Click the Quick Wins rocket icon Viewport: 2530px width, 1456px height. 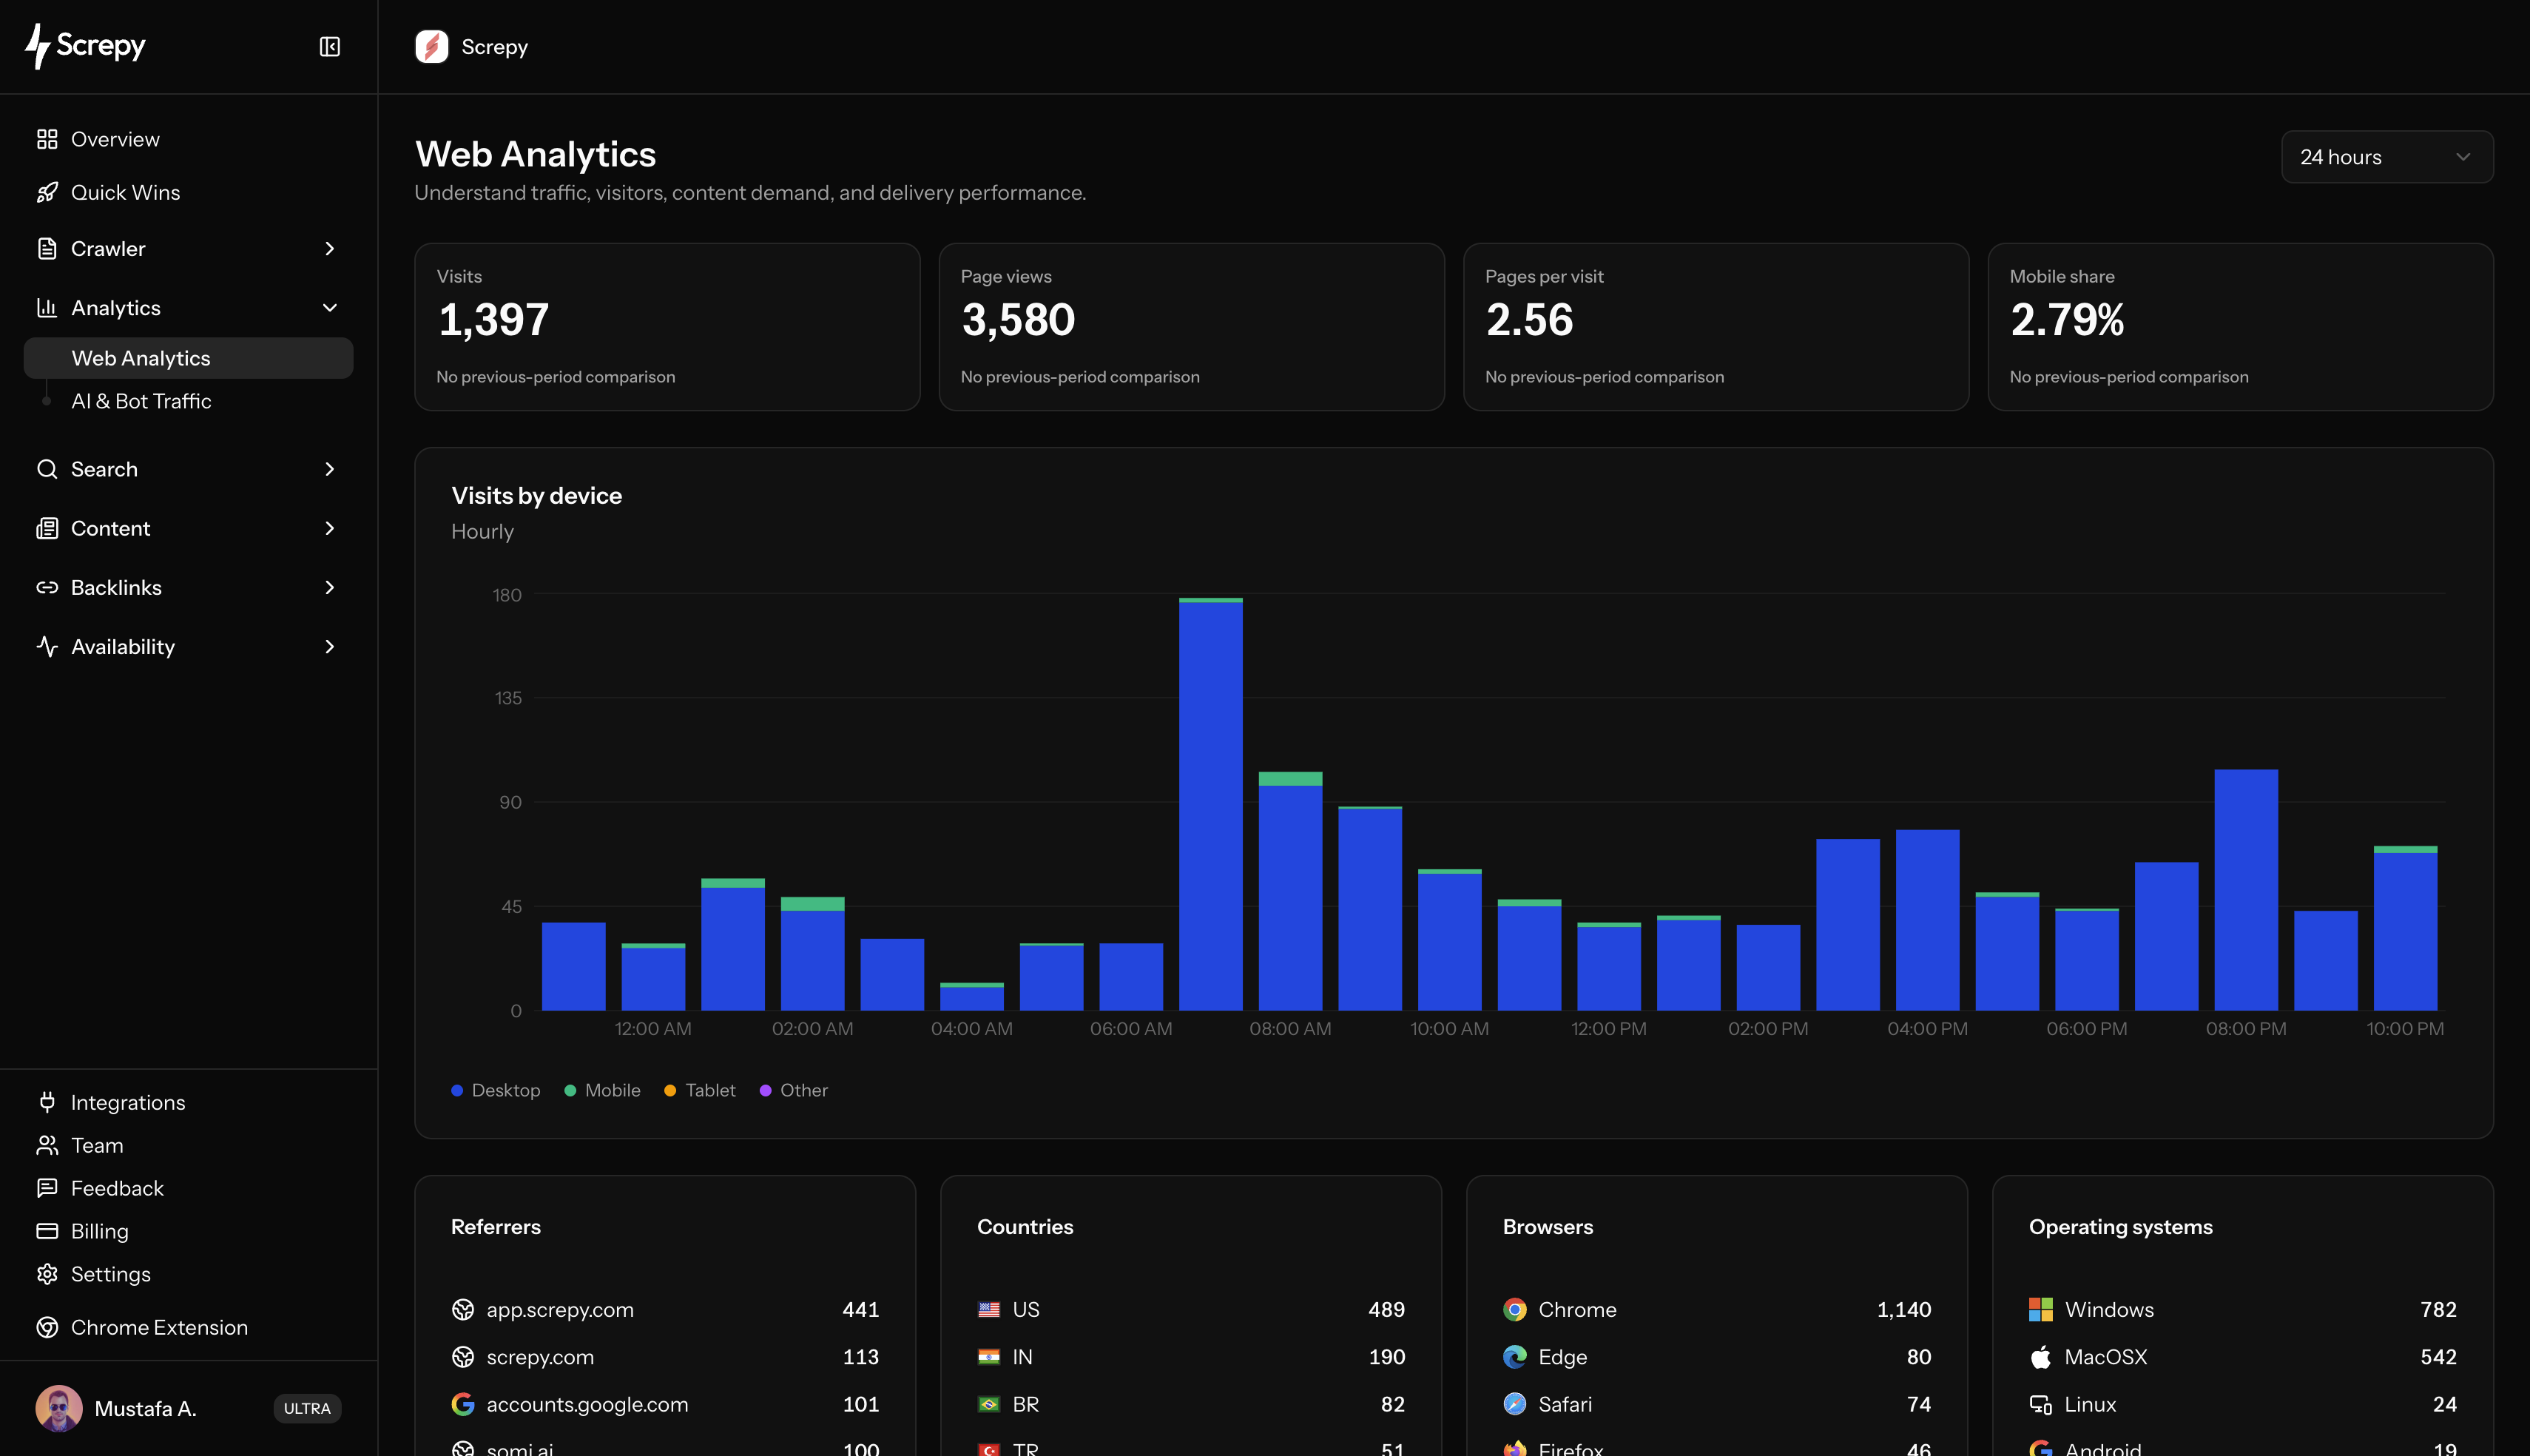pyautogui.click(x=47, y=192)
